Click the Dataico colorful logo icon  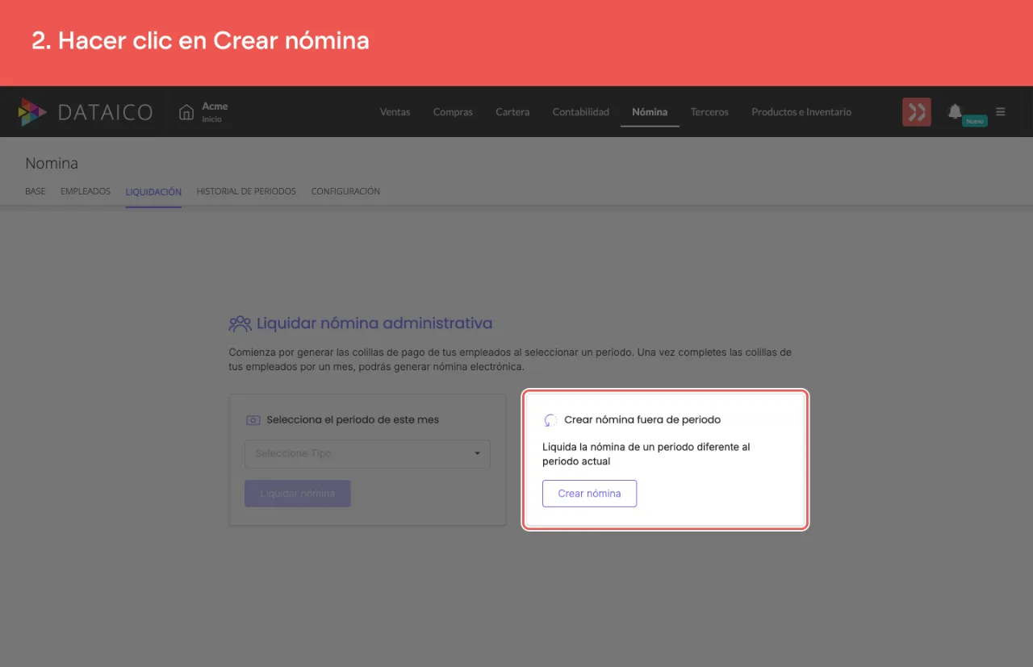pos(32,112)
